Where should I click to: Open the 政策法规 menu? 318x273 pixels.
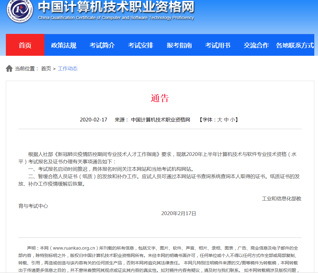coord(63,45)
